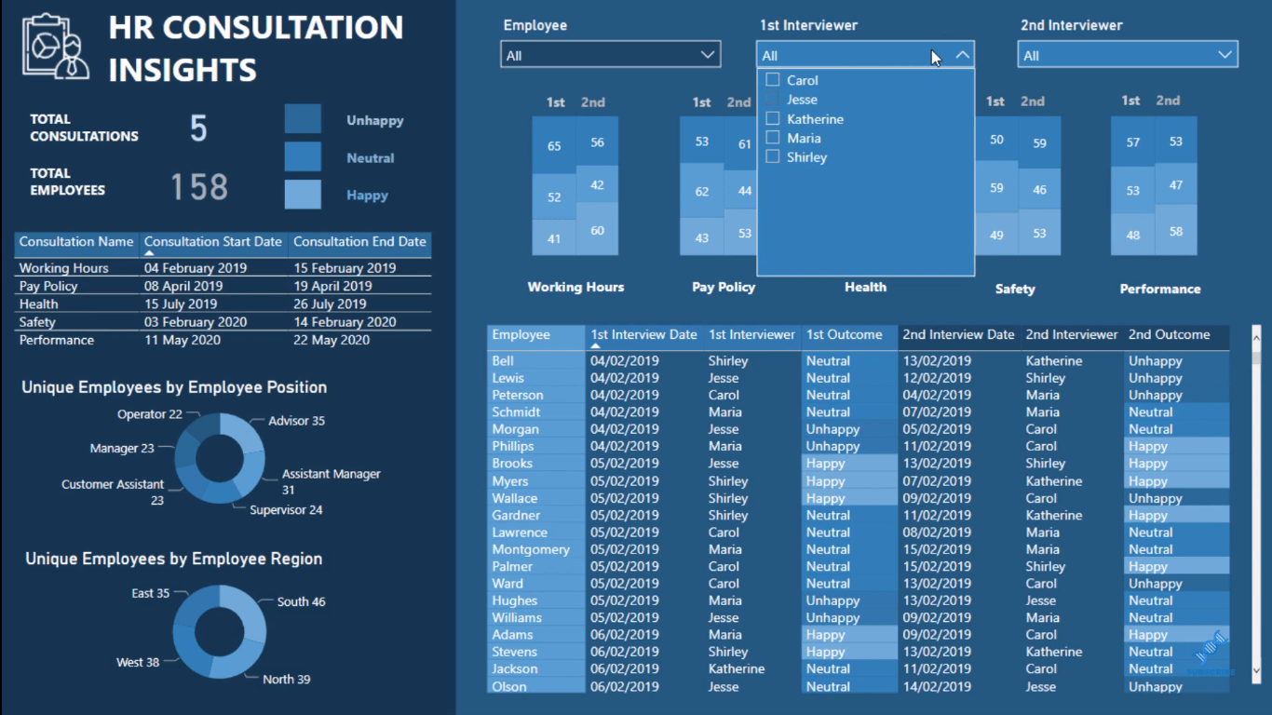Click the Performance chart label

(1160, 289)
